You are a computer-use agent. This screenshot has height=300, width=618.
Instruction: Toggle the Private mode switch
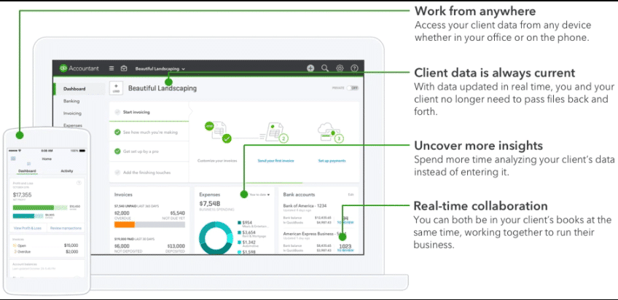tap(353, 88)
